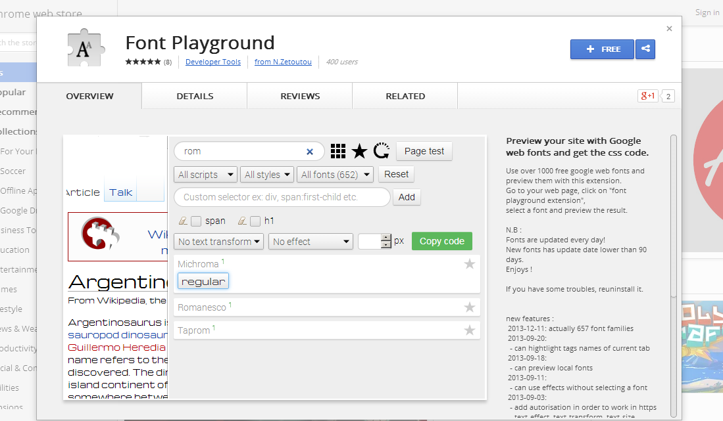723x421 pixels.
Task: Star the Romanesco font
Action: (x=470, y=306)
